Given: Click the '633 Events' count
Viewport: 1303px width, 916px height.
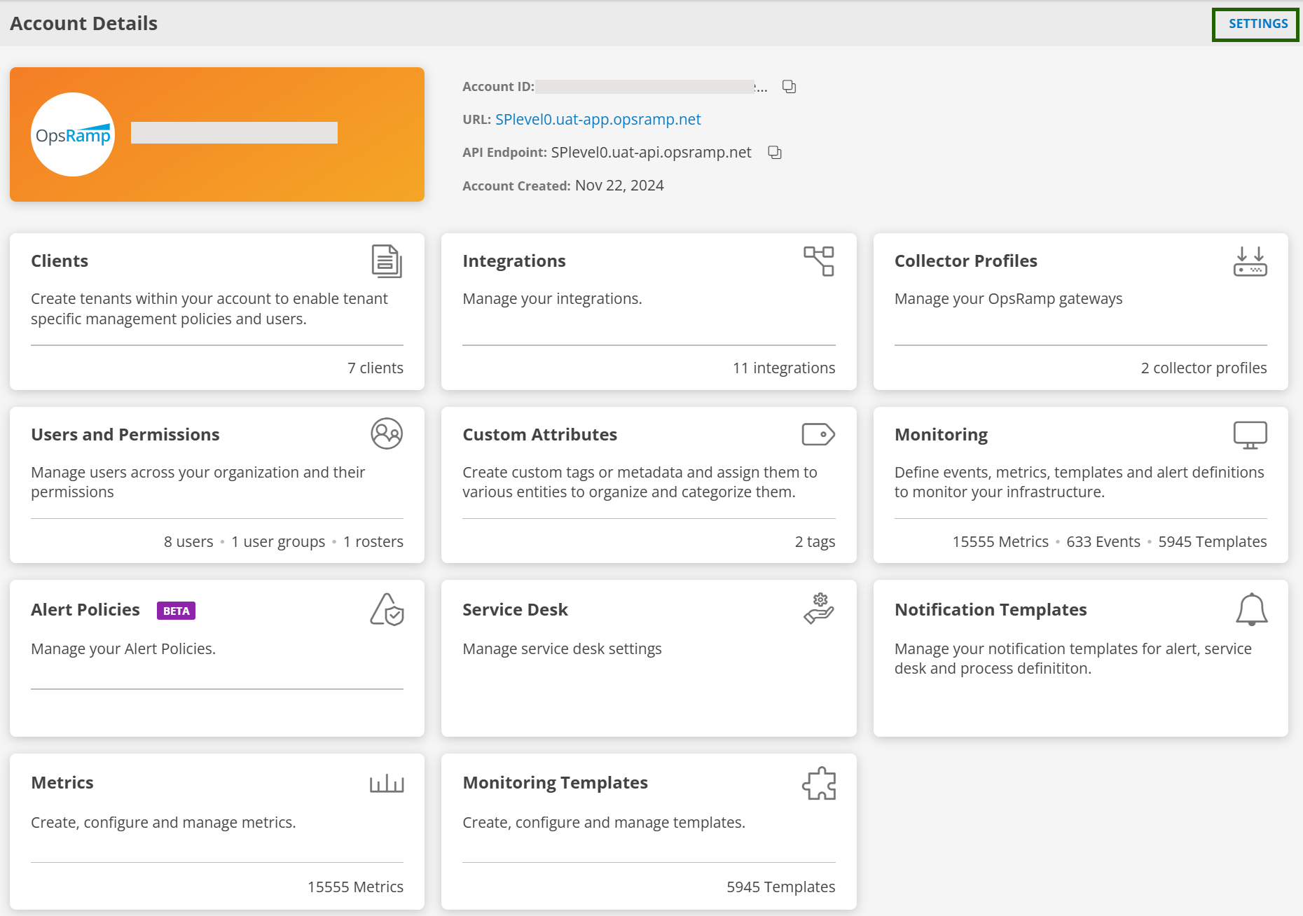Looking at the screenshot, I should [1103, 542].
